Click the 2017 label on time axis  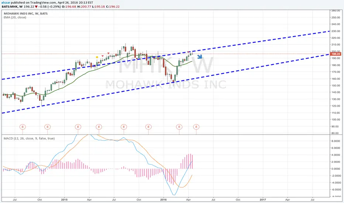coord(262,200)
